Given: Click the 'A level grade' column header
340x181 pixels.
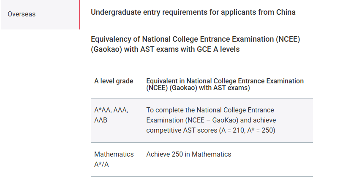Looking at the screenshot, I should pos(114,81).
